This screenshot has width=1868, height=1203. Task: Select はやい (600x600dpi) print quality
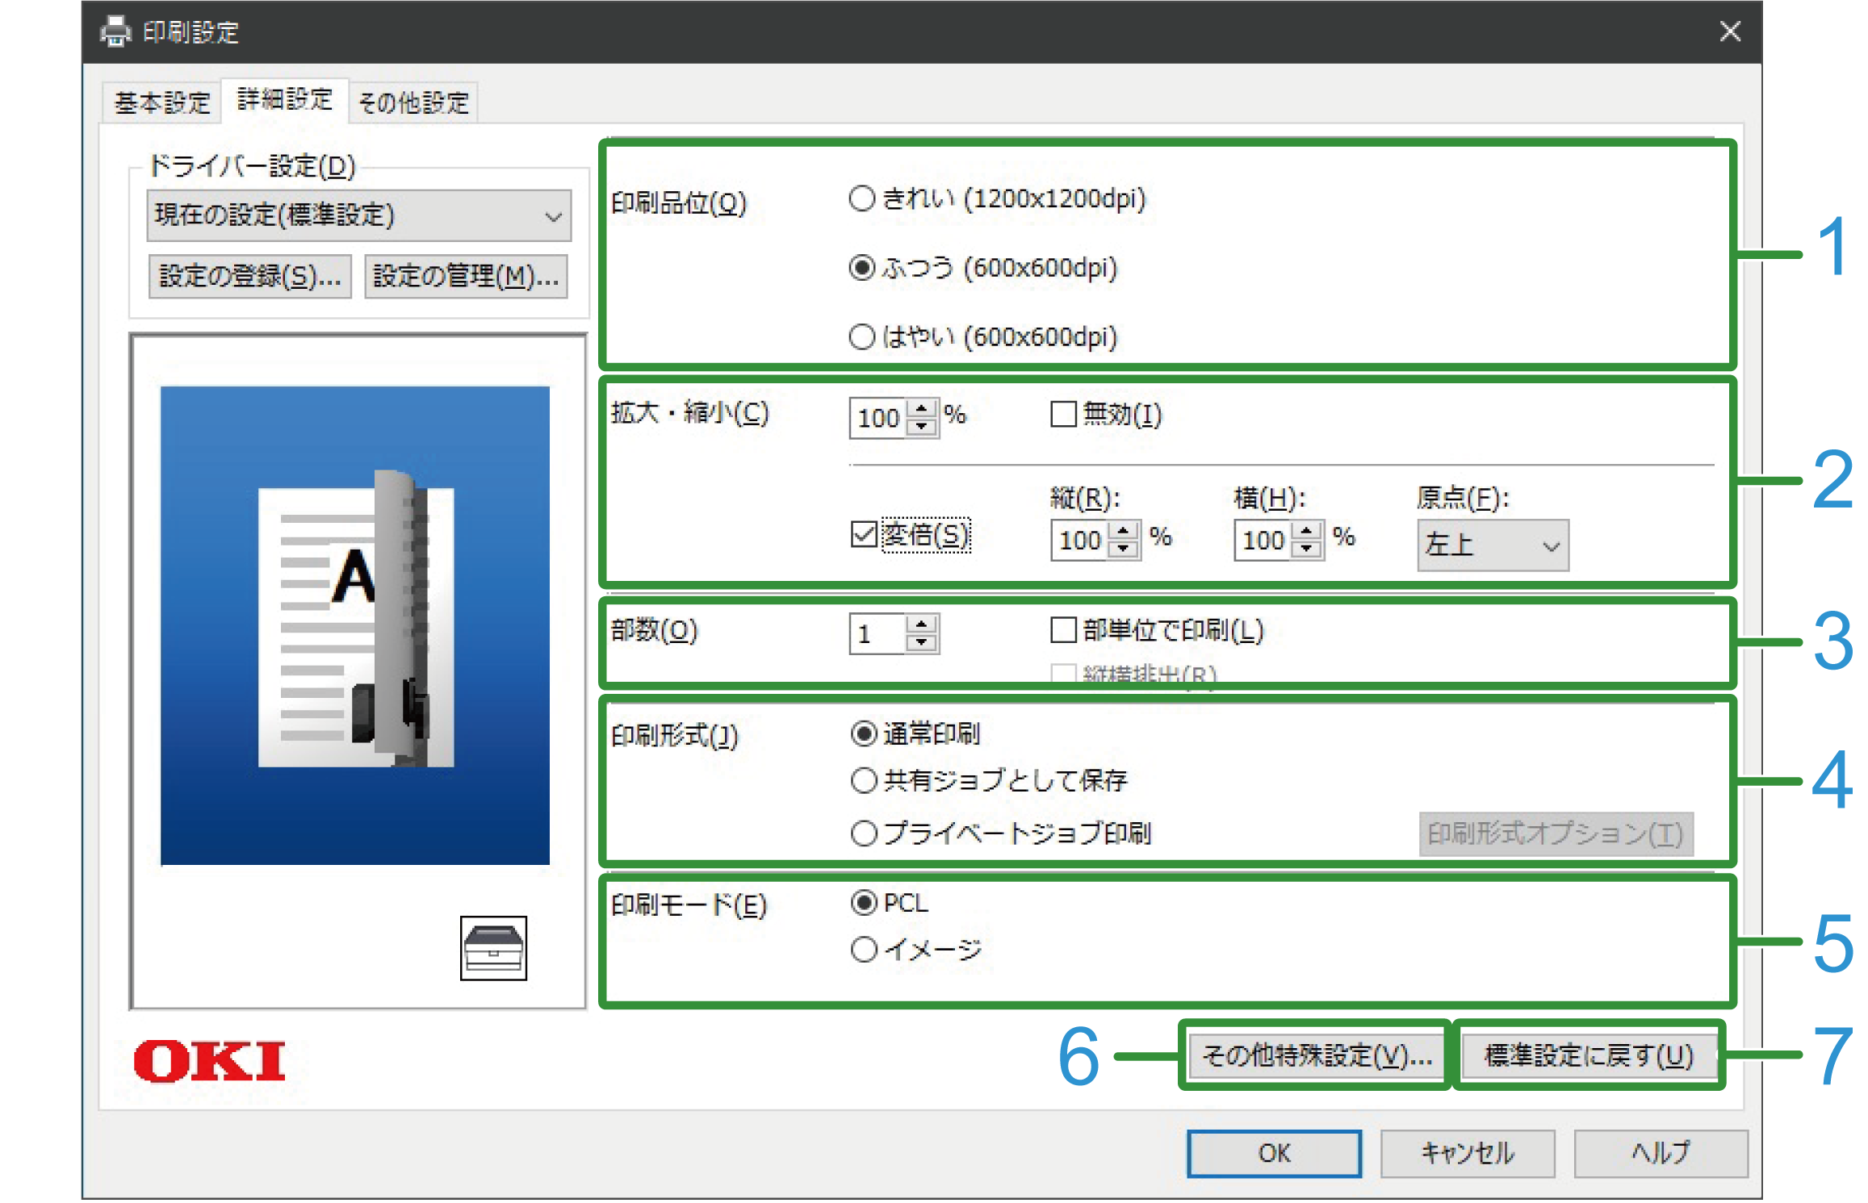pos(861,338)
